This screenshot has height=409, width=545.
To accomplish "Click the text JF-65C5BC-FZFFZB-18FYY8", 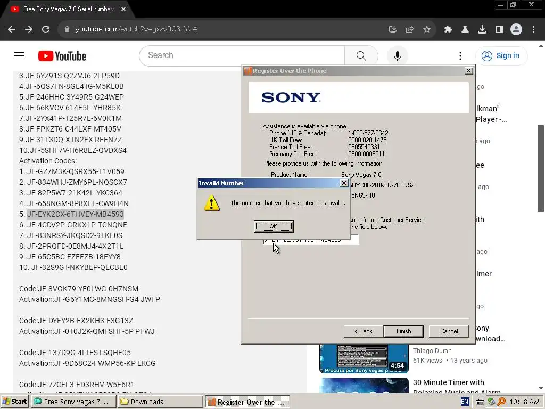I will tap(73, 257).
